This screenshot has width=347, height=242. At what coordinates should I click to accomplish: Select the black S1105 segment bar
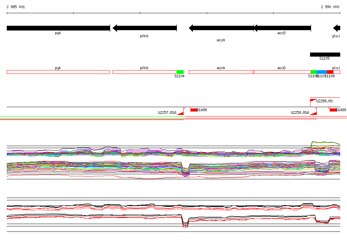tap(325, 55)
